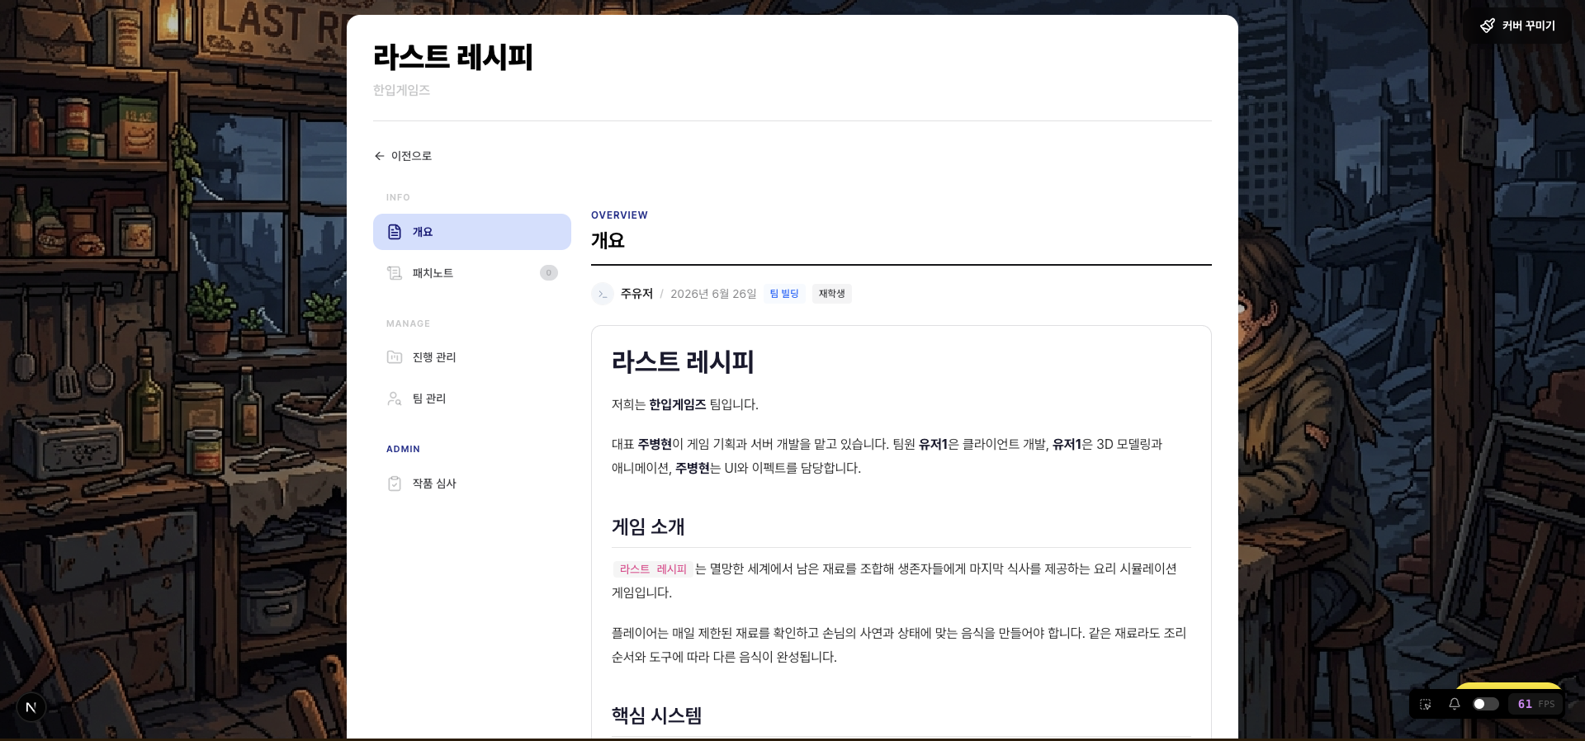Click the author name 주유저

point(636,294)
